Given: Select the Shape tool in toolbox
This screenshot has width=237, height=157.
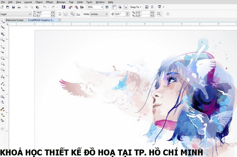Looking at the screenshot, I should click(2, 27).
